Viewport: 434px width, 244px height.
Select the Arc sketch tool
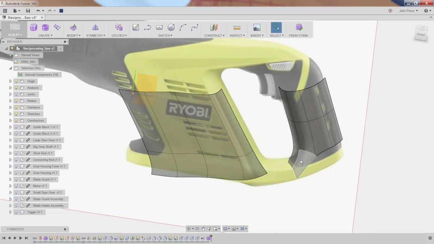(x=183, y=27)
